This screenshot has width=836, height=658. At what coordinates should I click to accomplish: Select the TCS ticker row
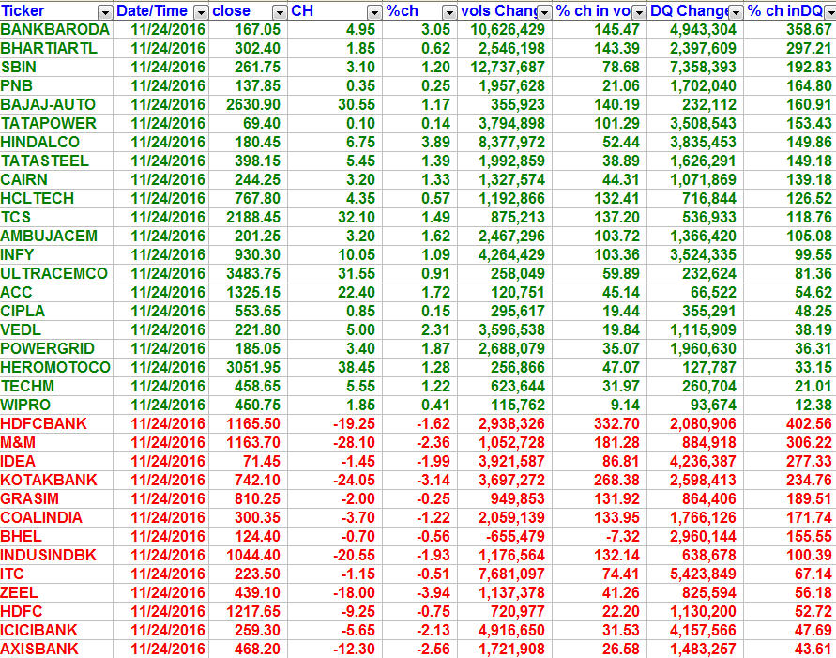point(17,217)
